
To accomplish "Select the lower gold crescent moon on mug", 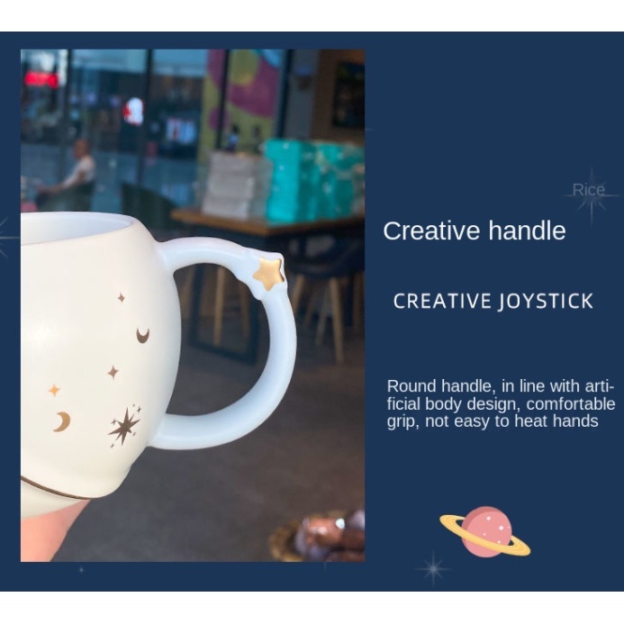I will point(62,421).
